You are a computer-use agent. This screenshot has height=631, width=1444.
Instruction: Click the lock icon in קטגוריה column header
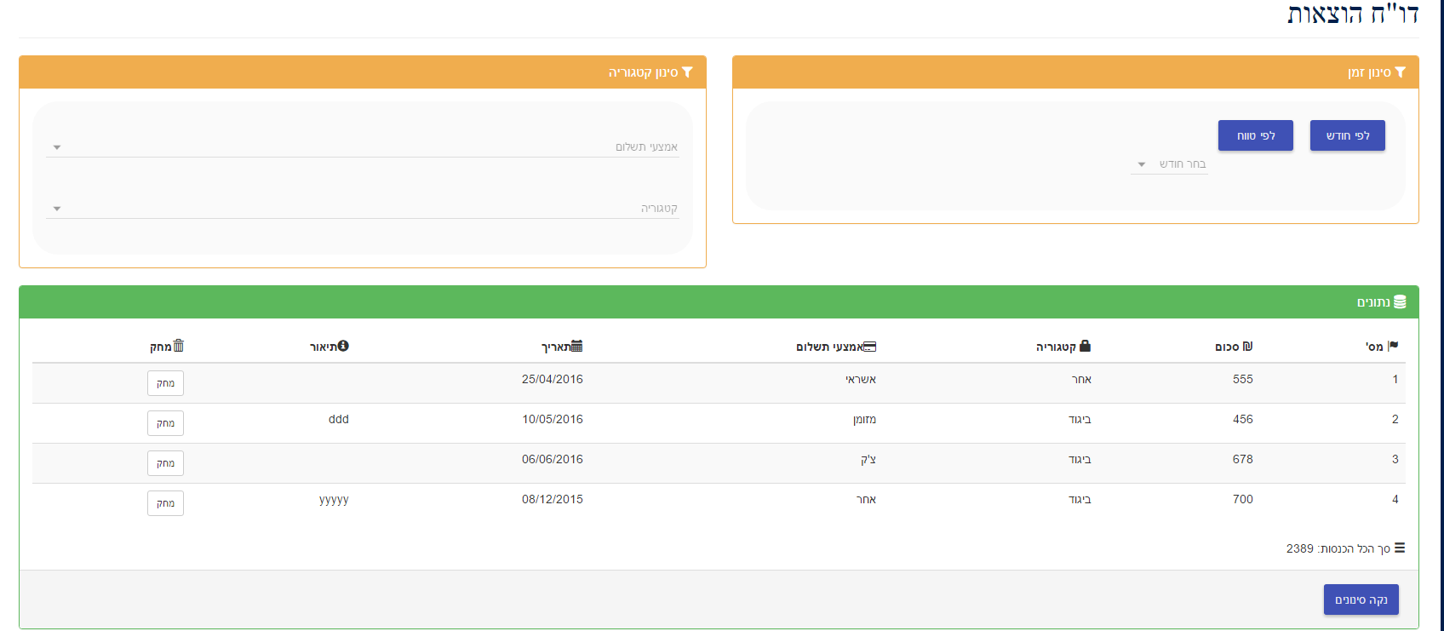point(1085,346)
